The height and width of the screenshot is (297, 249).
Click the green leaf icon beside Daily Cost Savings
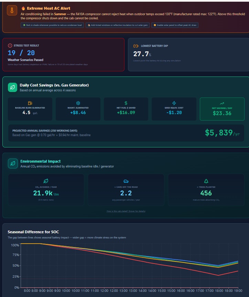12,87
